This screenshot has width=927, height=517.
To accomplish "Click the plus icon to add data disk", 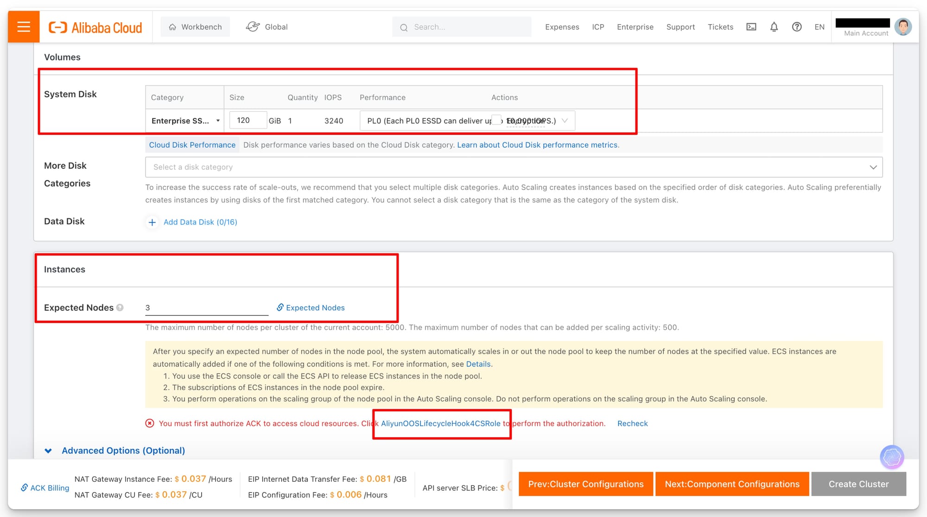I will 152,222.
